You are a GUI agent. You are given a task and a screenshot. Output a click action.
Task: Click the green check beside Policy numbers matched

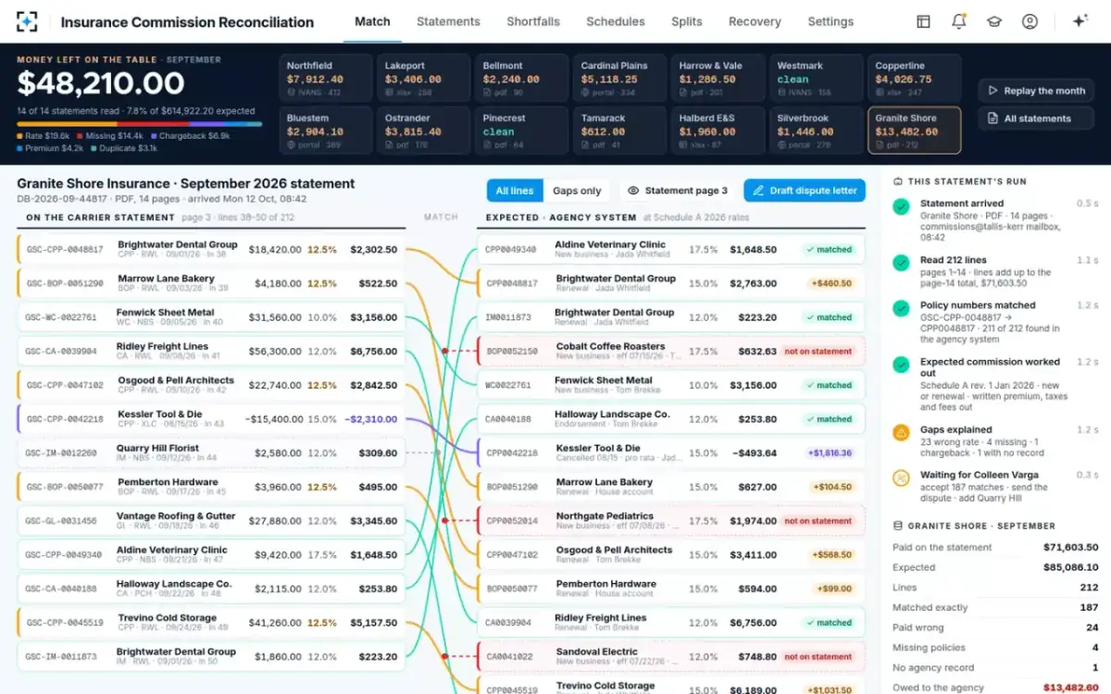[x=901, y=309]
